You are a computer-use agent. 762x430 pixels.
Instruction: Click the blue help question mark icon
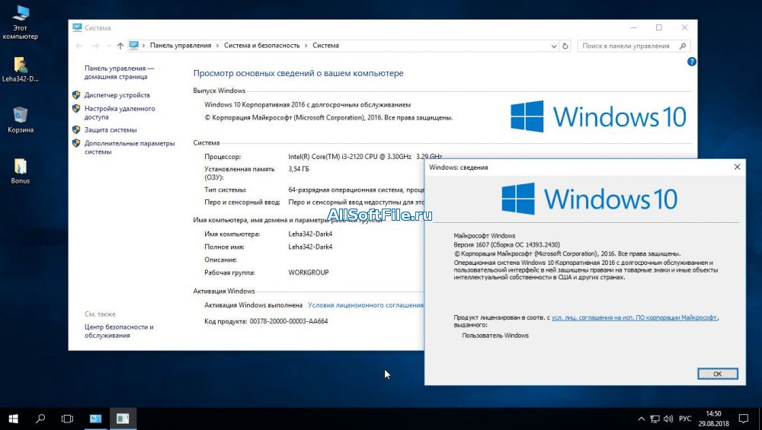pos(691,62)
